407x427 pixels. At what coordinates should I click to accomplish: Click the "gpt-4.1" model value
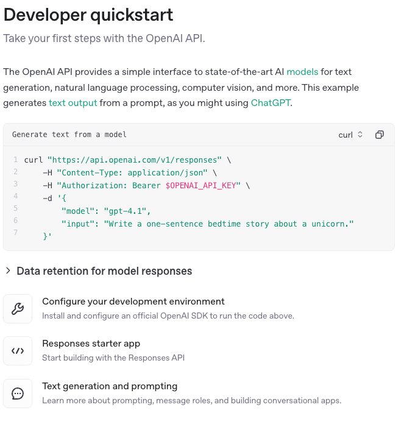(x=126, y=211)
